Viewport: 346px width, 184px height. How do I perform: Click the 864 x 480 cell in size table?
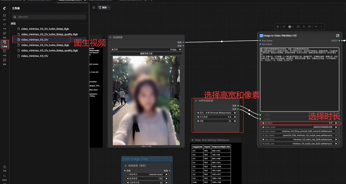[x=221, y=158]
